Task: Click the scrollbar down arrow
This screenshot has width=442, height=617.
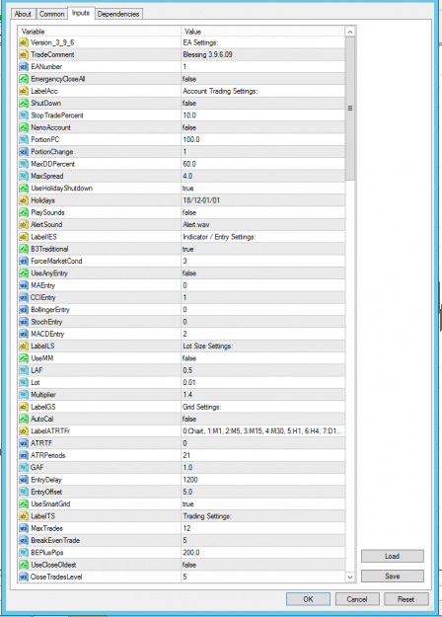Action: click(x=350, y=577)
